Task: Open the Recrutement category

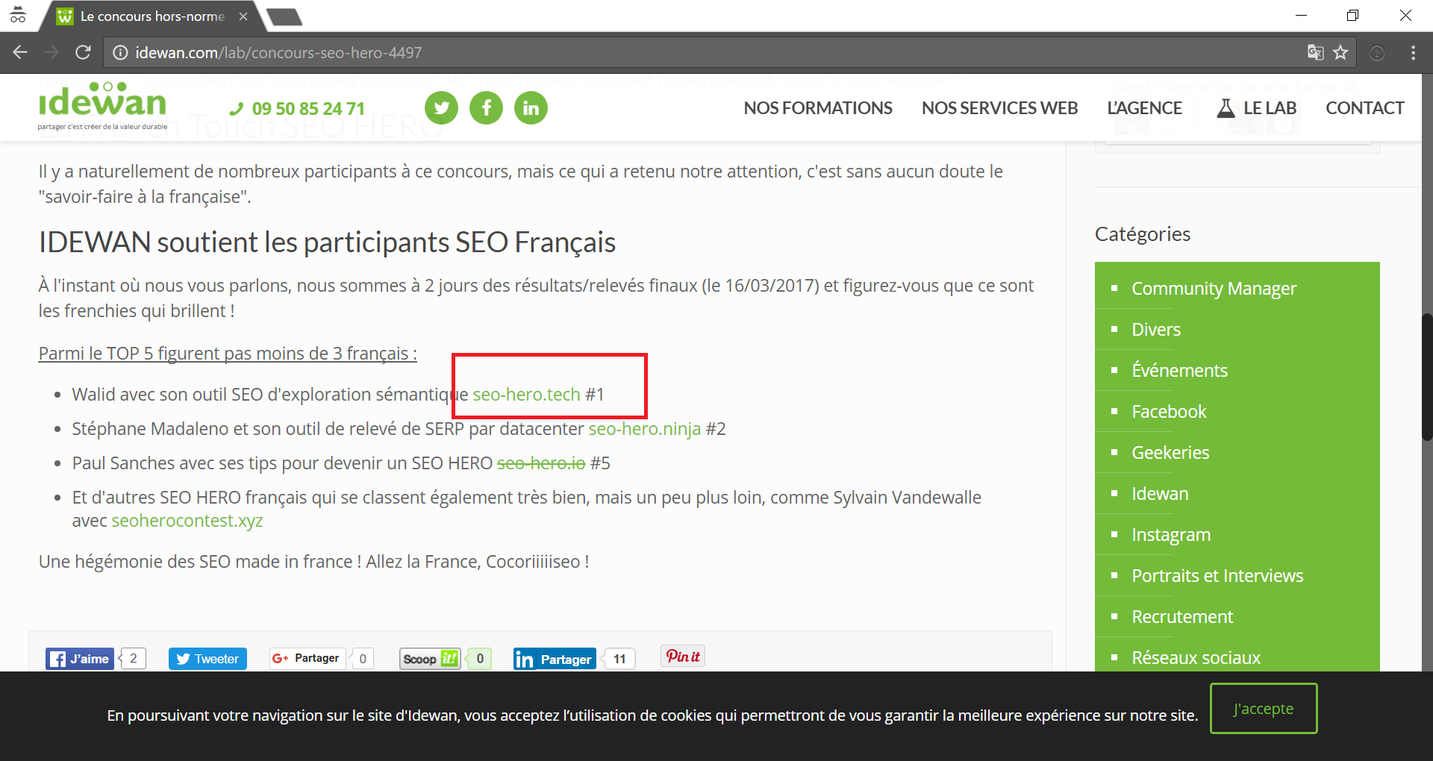Action: [x=1182, y=616]
